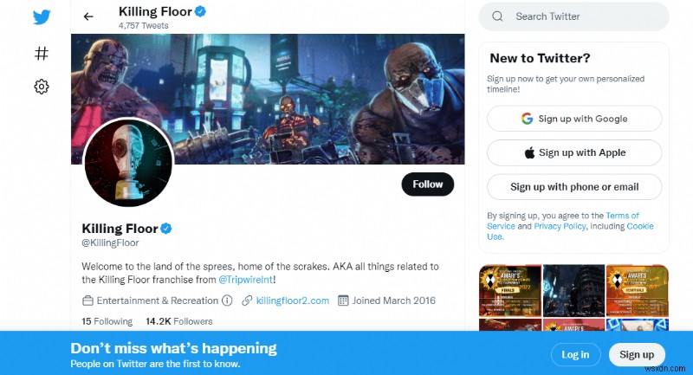Open the Killing Floor profile picture
The height and width of the screenshot is (375, 693).
[128, 163]
